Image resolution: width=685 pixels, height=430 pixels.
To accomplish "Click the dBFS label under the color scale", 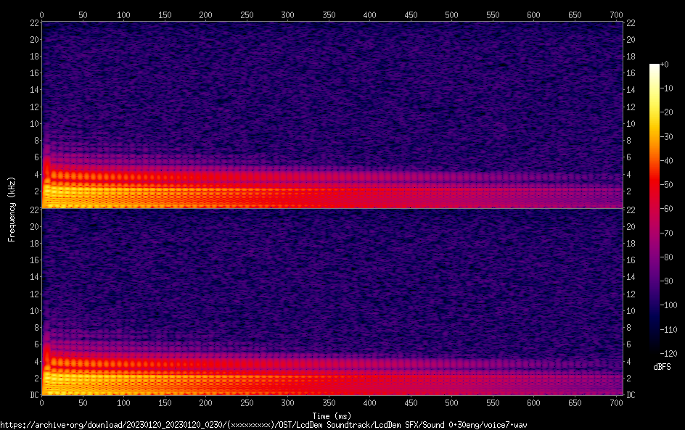I will click(662, 368).
